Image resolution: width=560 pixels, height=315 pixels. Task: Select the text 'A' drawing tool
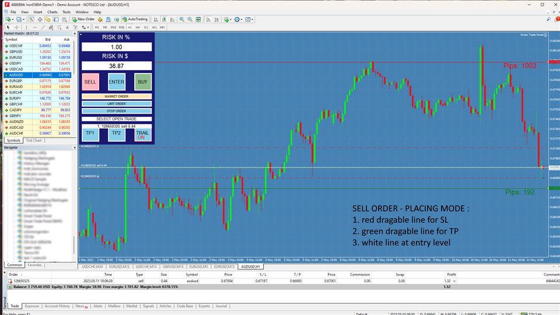pos(67,27)
